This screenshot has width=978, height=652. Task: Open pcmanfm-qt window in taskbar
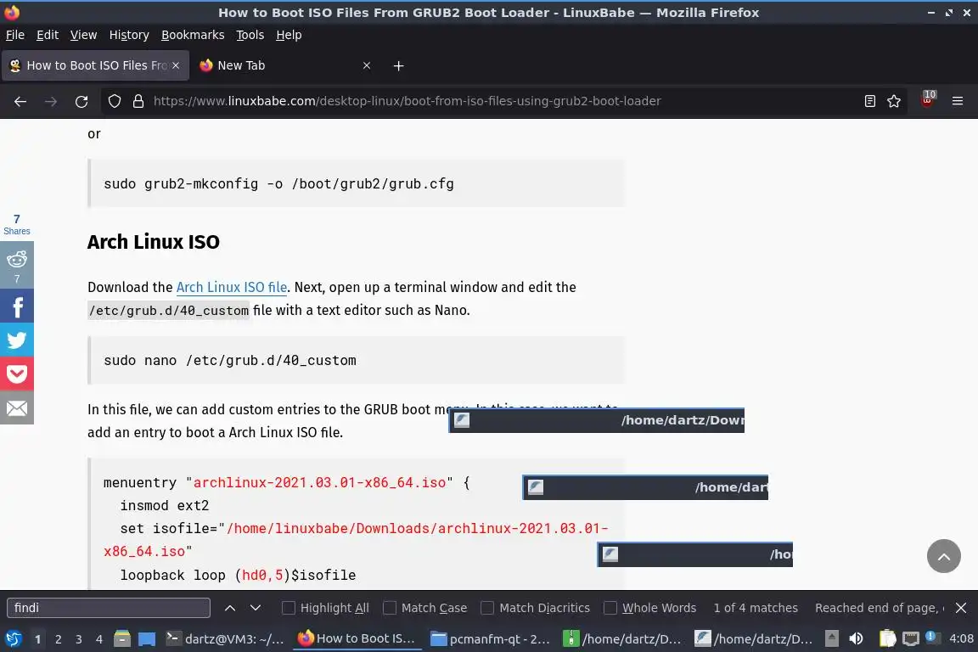pyautogui.click(x=490, y=638)
